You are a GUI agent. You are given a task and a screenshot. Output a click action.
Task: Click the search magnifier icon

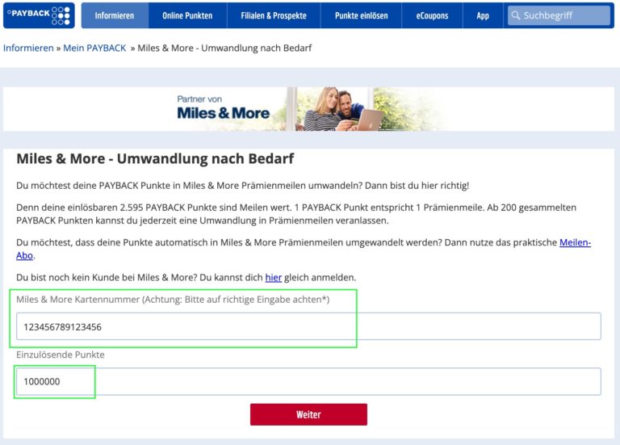[x=515, y=15]
